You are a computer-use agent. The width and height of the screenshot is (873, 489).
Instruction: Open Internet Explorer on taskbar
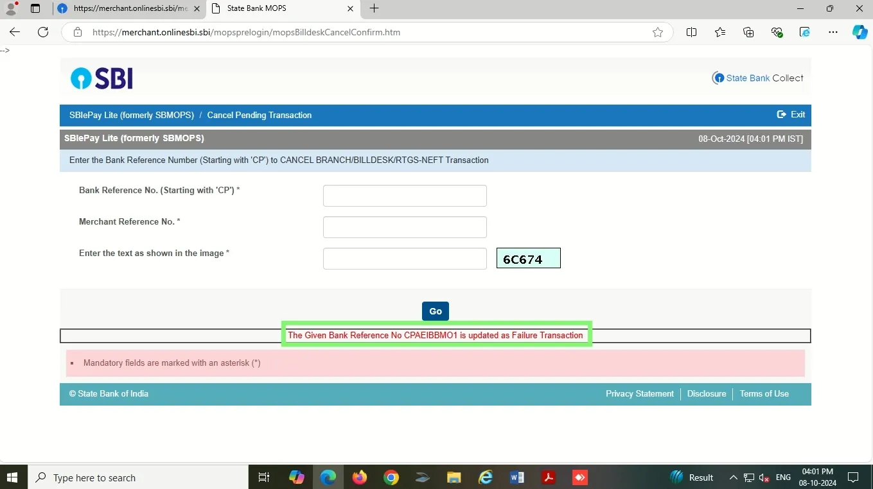coord(486,477)
